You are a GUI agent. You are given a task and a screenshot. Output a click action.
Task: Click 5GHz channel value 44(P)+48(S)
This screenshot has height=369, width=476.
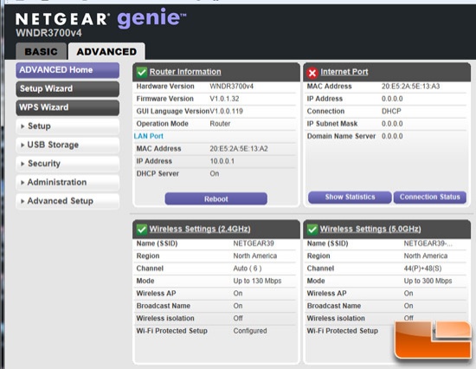tap(422, 269)
